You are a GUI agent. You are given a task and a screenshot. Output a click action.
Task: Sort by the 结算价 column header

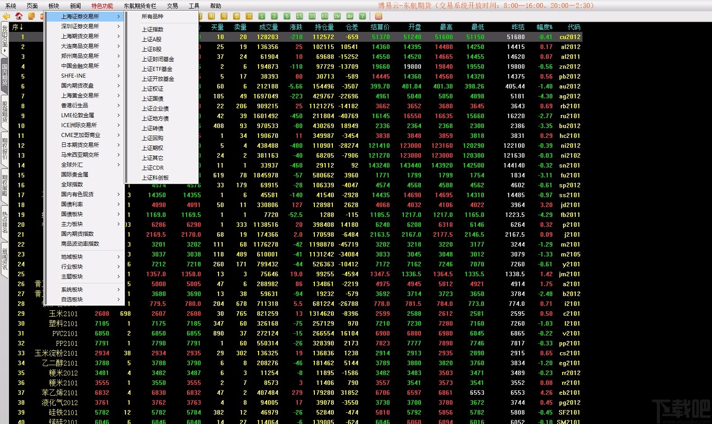coord(380,27)
